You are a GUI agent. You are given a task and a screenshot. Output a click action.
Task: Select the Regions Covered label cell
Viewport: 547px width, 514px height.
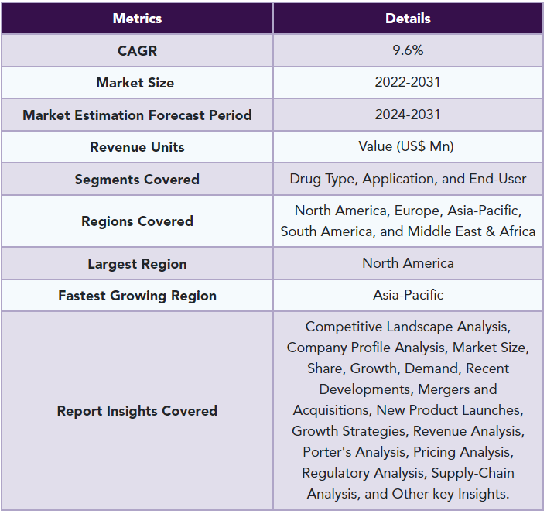tap(137, 221)
